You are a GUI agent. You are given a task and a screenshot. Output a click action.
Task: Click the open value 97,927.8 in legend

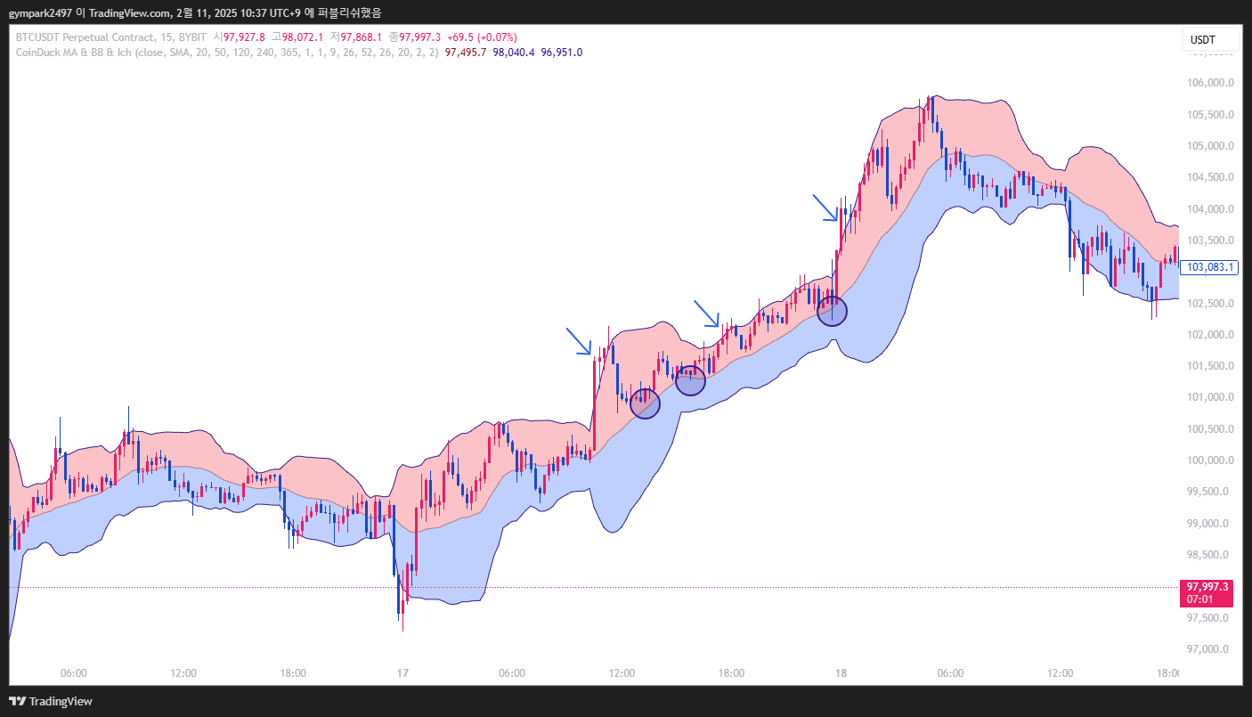coord(244,37)
